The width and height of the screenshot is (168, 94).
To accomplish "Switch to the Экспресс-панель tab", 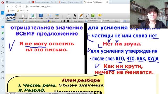I will 18,2.
